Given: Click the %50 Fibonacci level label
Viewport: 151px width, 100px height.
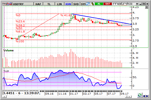Looking at the screenshot, I should coord(19,28).
